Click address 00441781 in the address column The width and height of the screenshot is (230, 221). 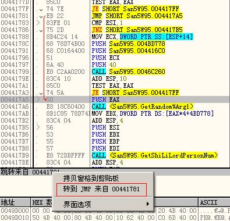point(15,16)
